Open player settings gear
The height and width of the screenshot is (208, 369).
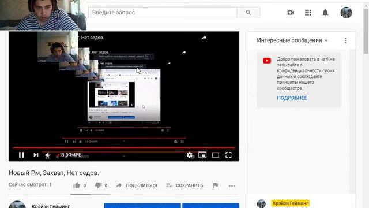pyautogui.click(x=190, y=155)
